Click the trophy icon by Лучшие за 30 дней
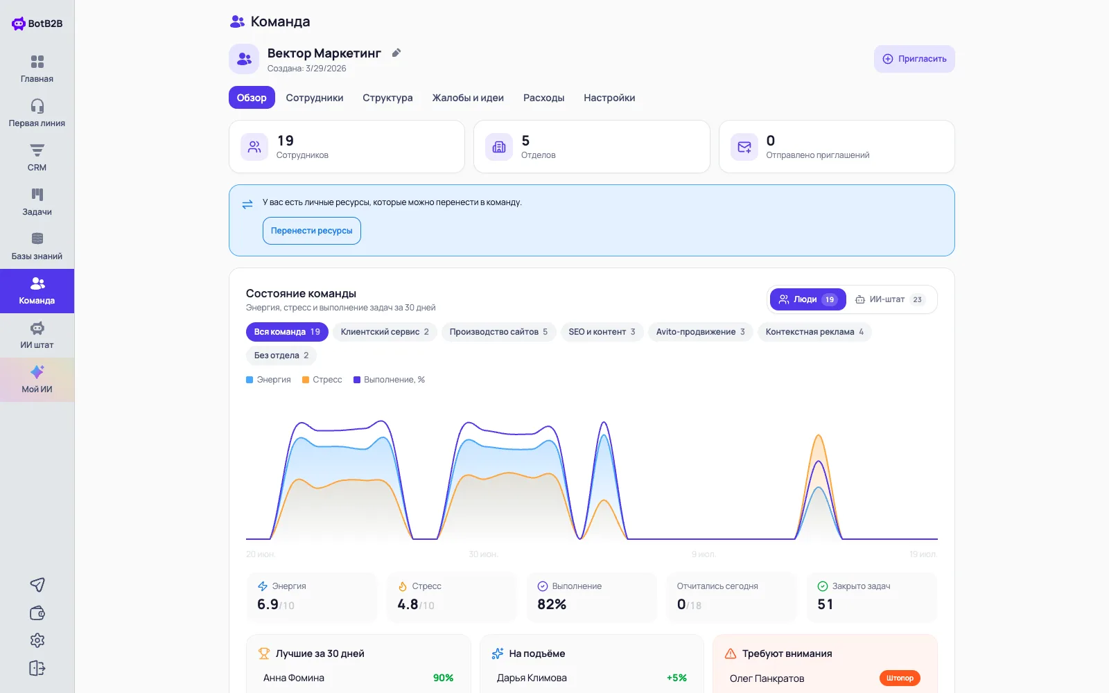This screenshot has width=1109, height=693. click(x=264, y=653)
